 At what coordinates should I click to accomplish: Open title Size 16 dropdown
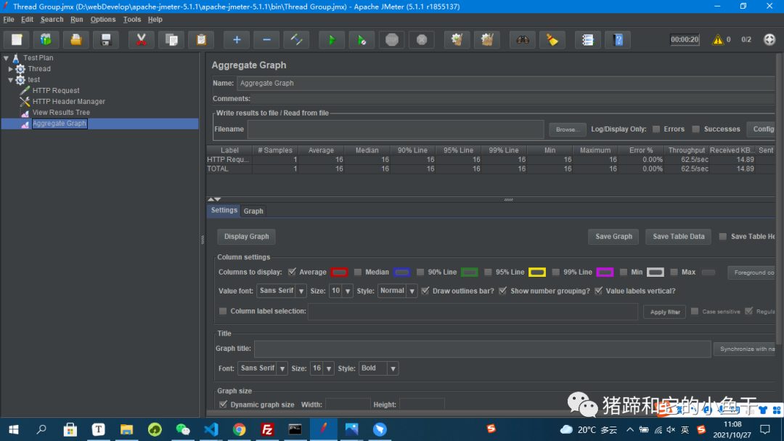point(322,368)
